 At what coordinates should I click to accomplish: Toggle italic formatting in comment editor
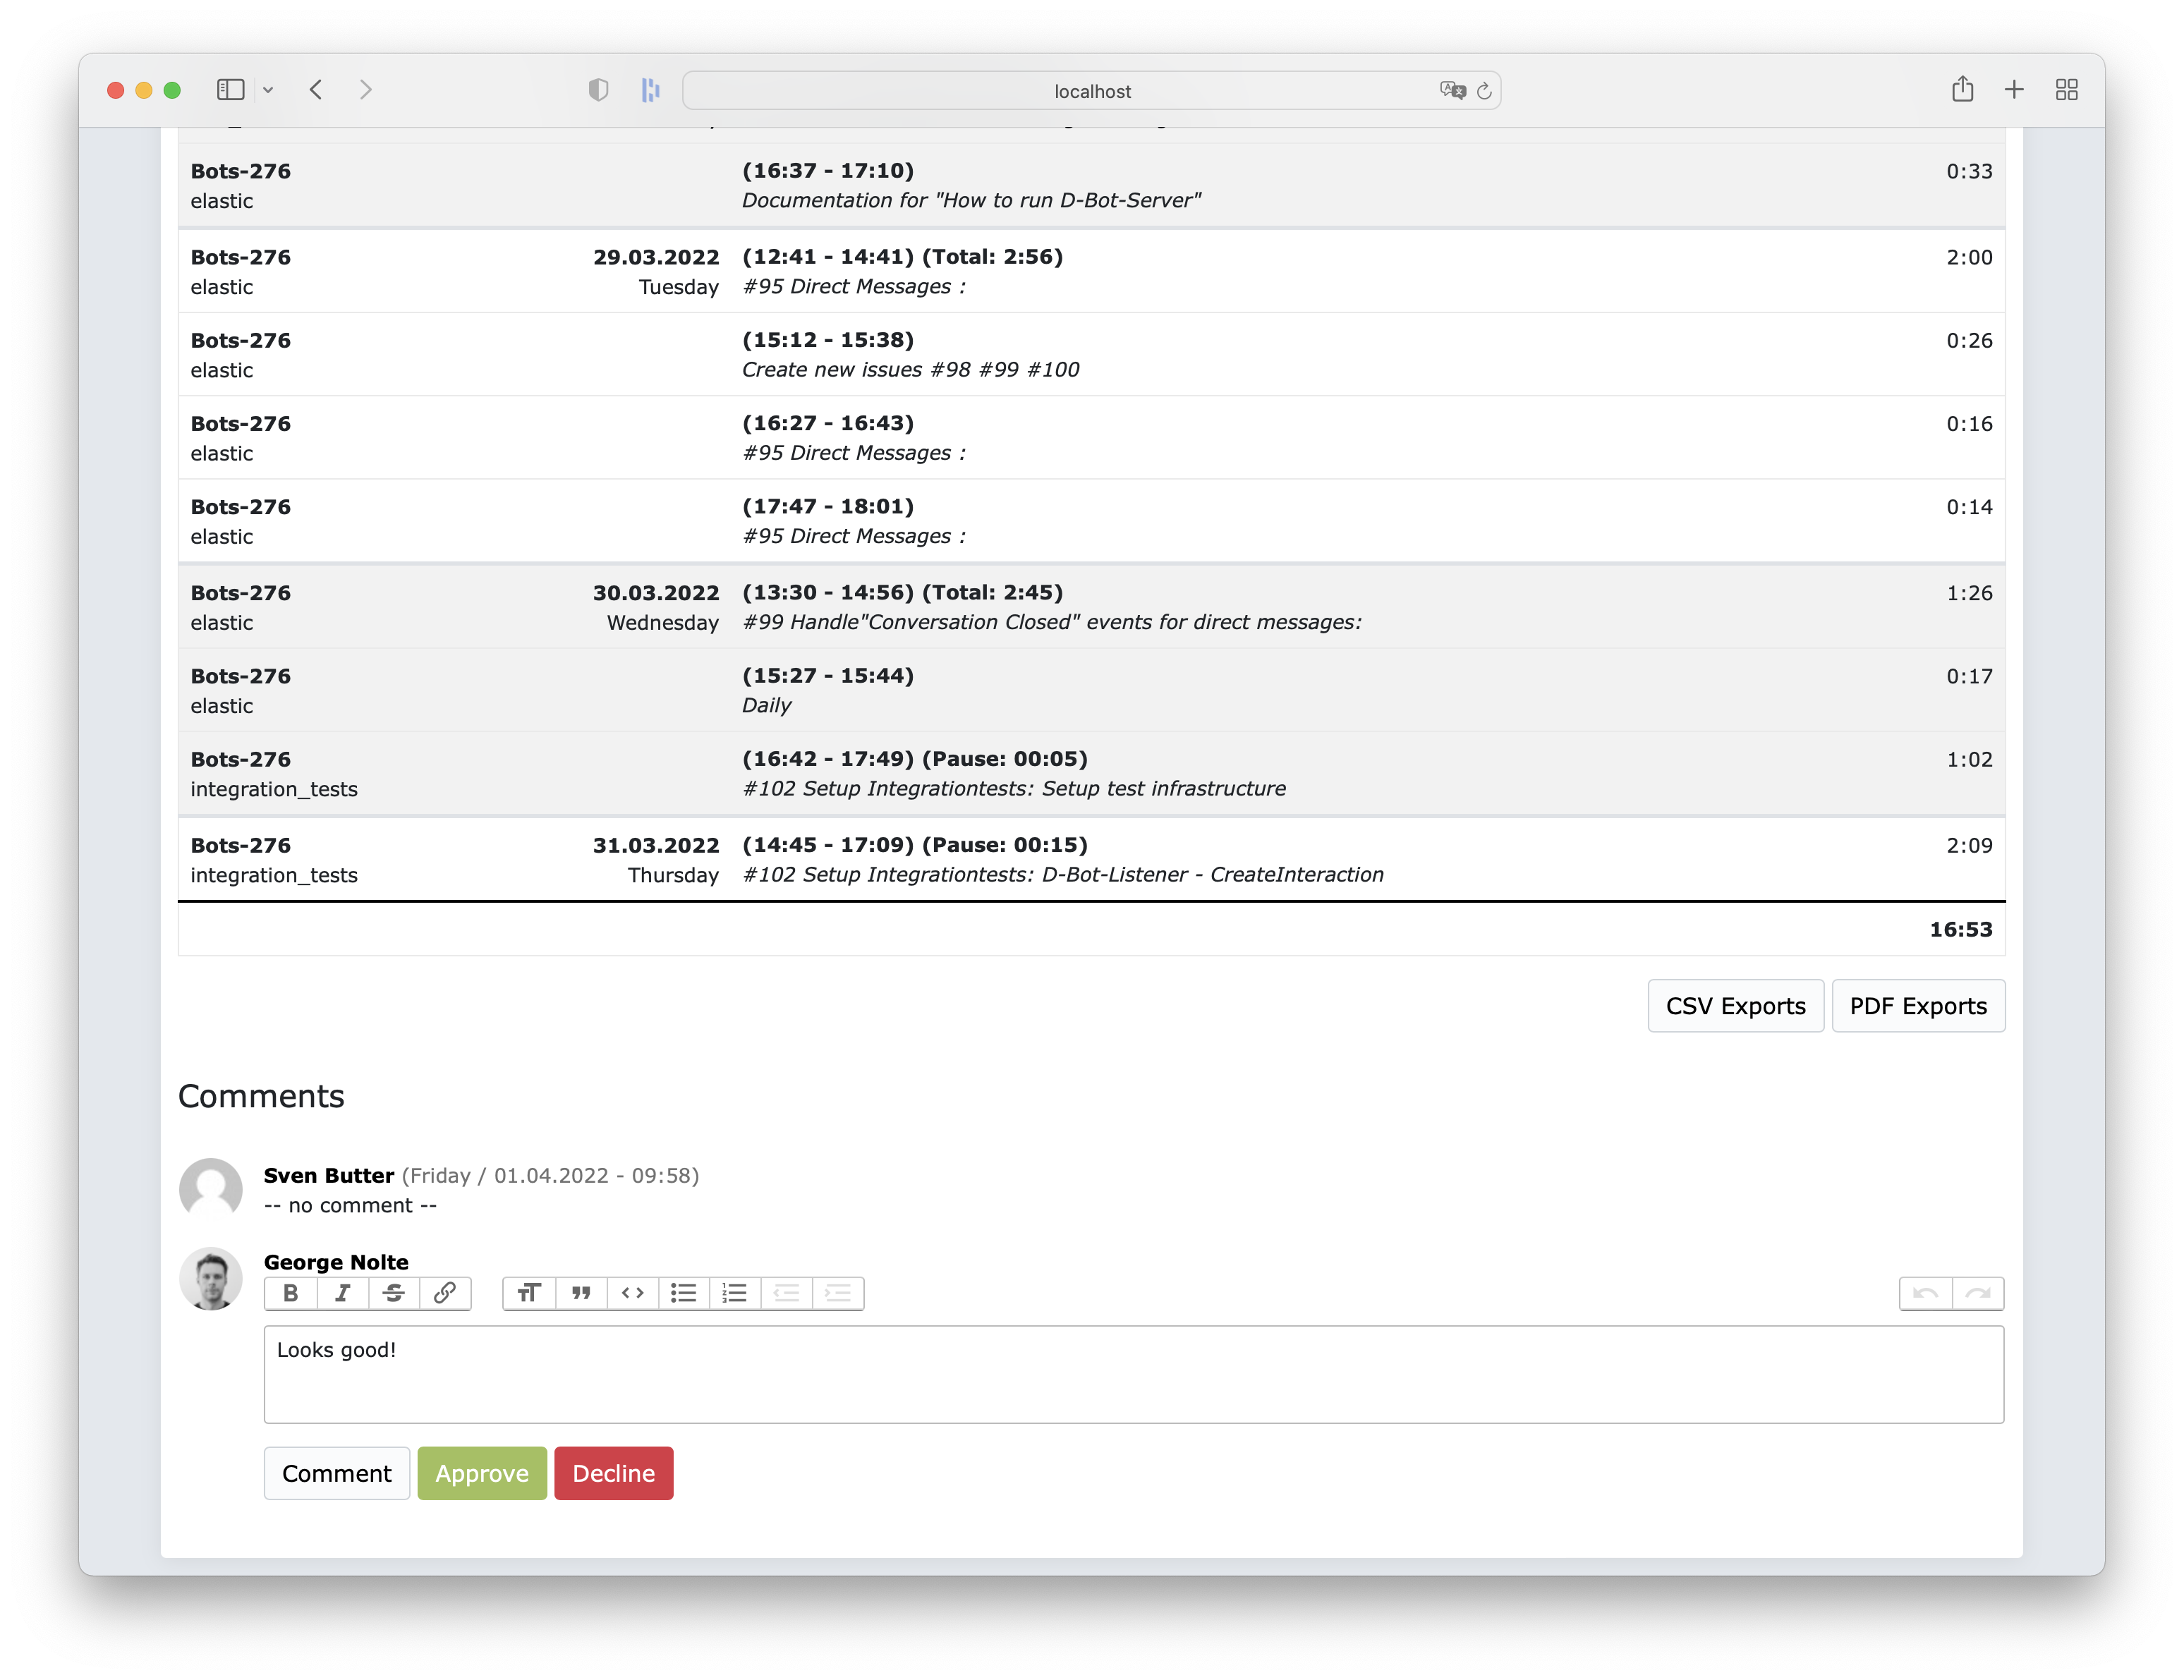pos(342,1293)
